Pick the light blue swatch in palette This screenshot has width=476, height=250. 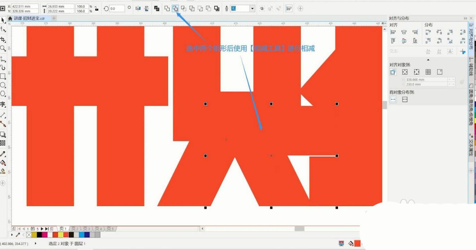(82, 235)
